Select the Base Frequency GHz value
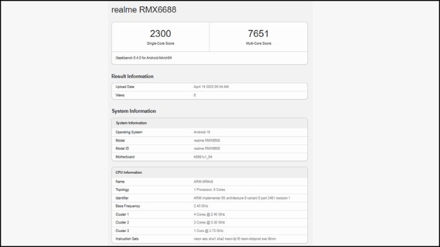Screen dimensions: 440x247 click(201, 206)
